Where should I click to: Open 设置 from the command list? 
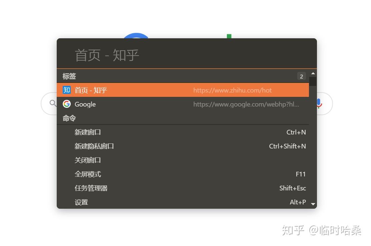(182, 202)
